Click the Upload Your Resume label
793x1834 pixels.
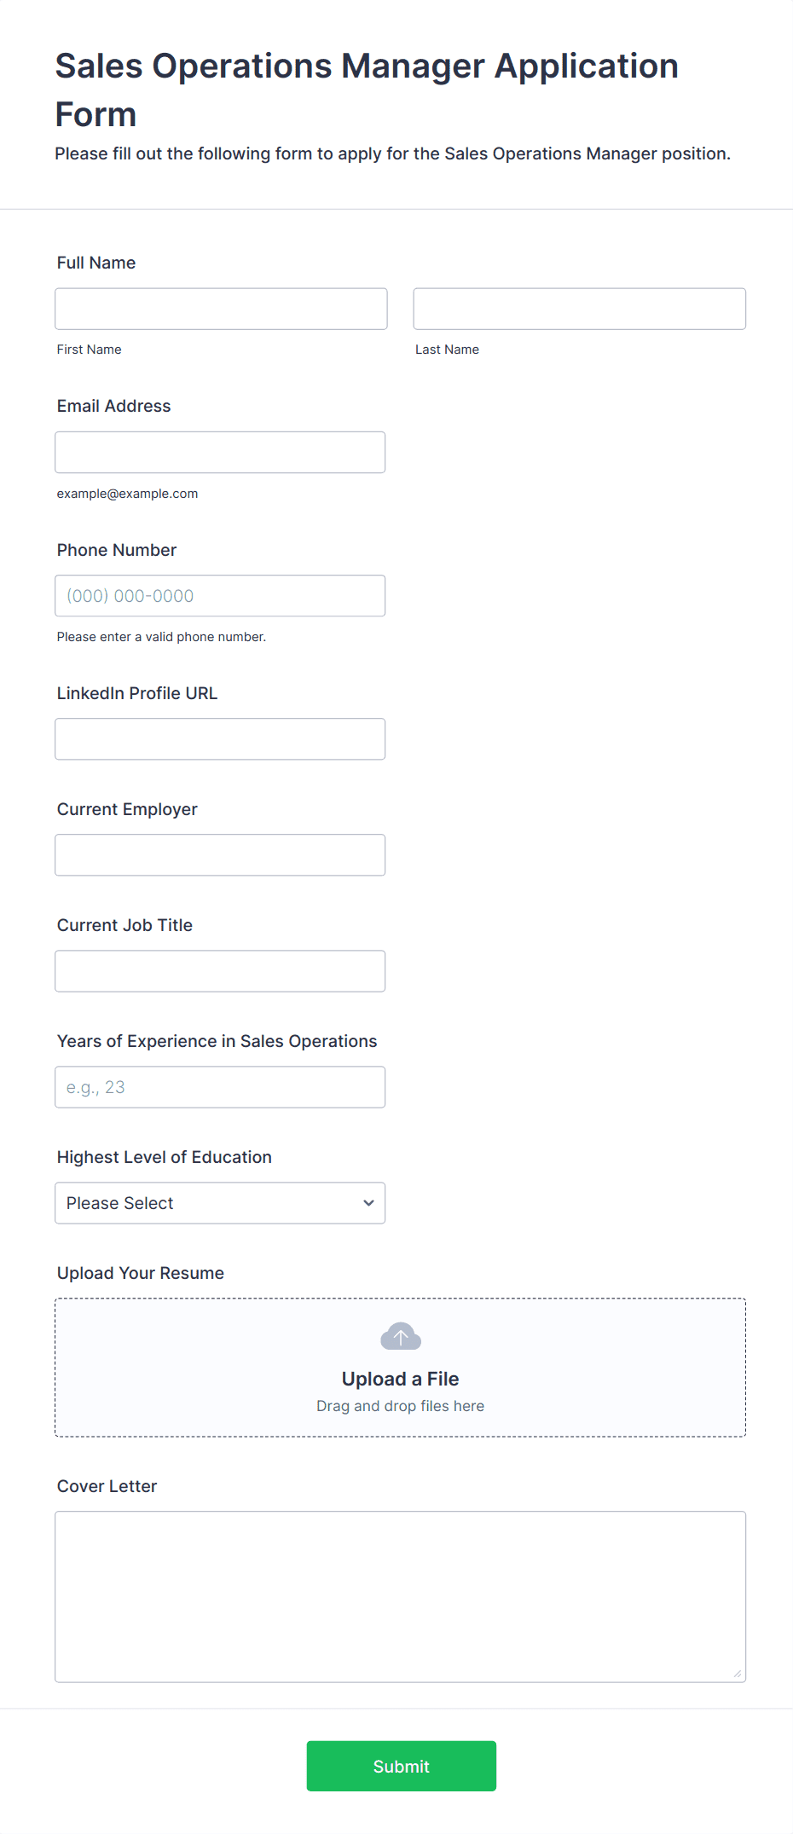coord(141,1273)
